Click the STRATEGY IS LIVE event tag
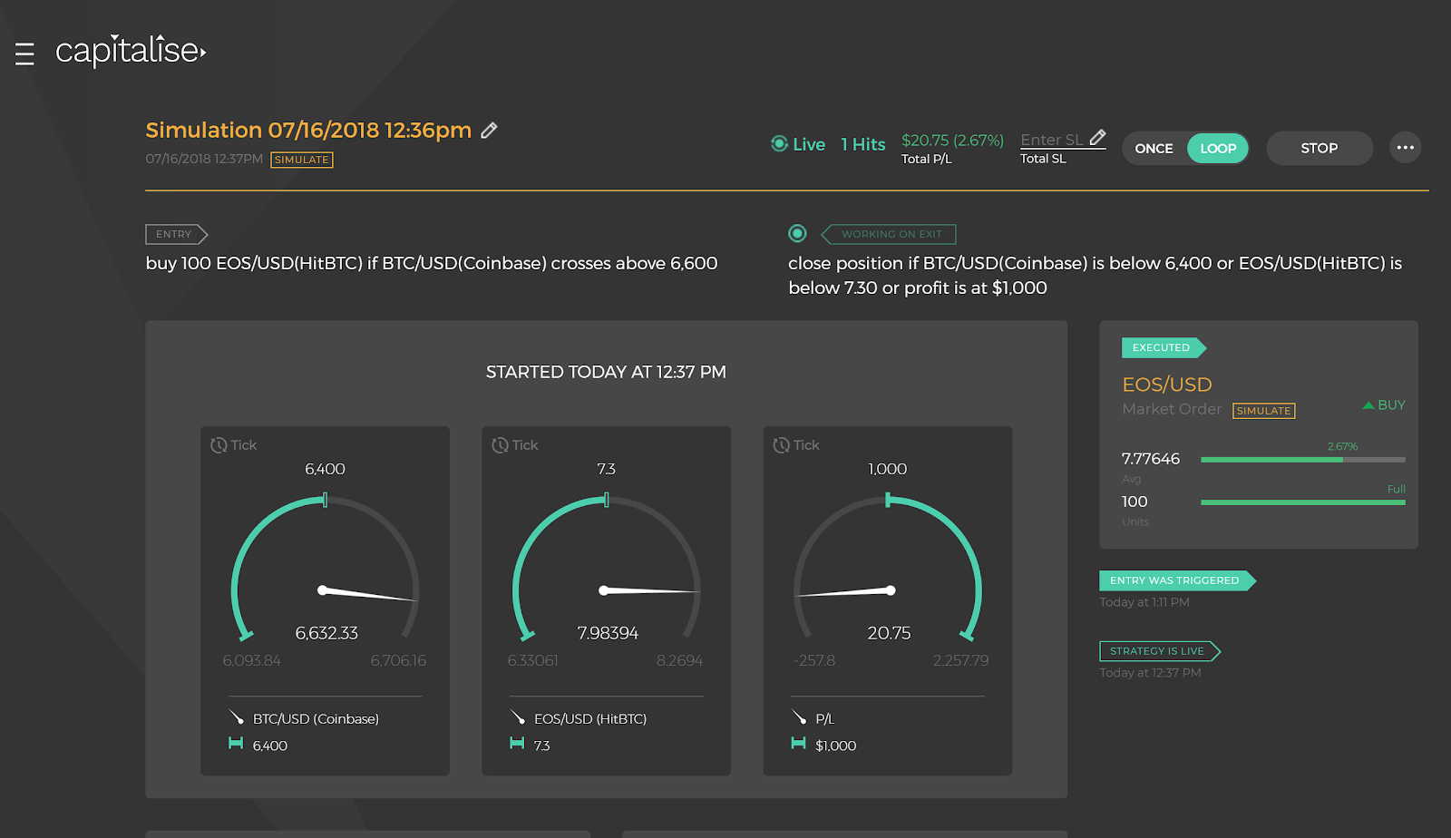The image size is (1451, 838). coord(1160,651)
